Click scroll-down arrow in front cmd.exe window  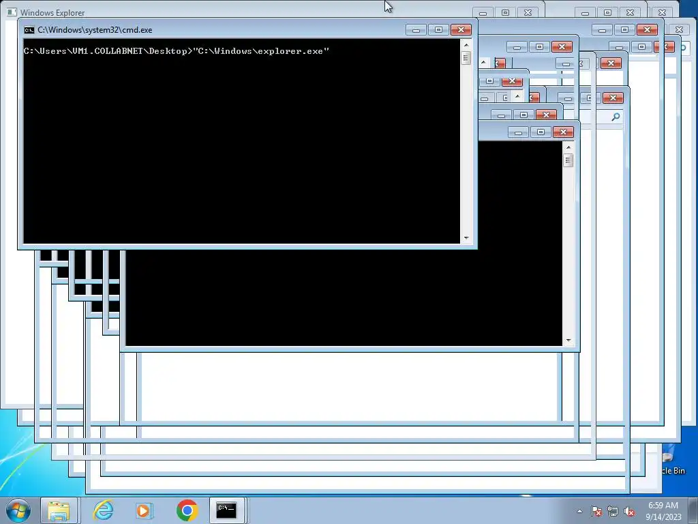466,238
